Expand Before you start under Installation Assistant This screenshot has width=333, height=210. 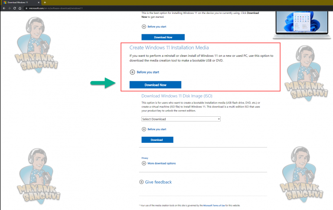click(x=154, y=26)
